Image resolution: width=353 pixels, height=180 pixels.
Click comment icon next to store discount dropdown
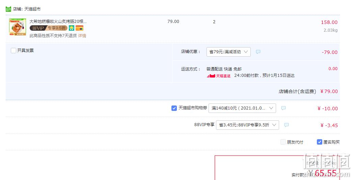point(258,52)
